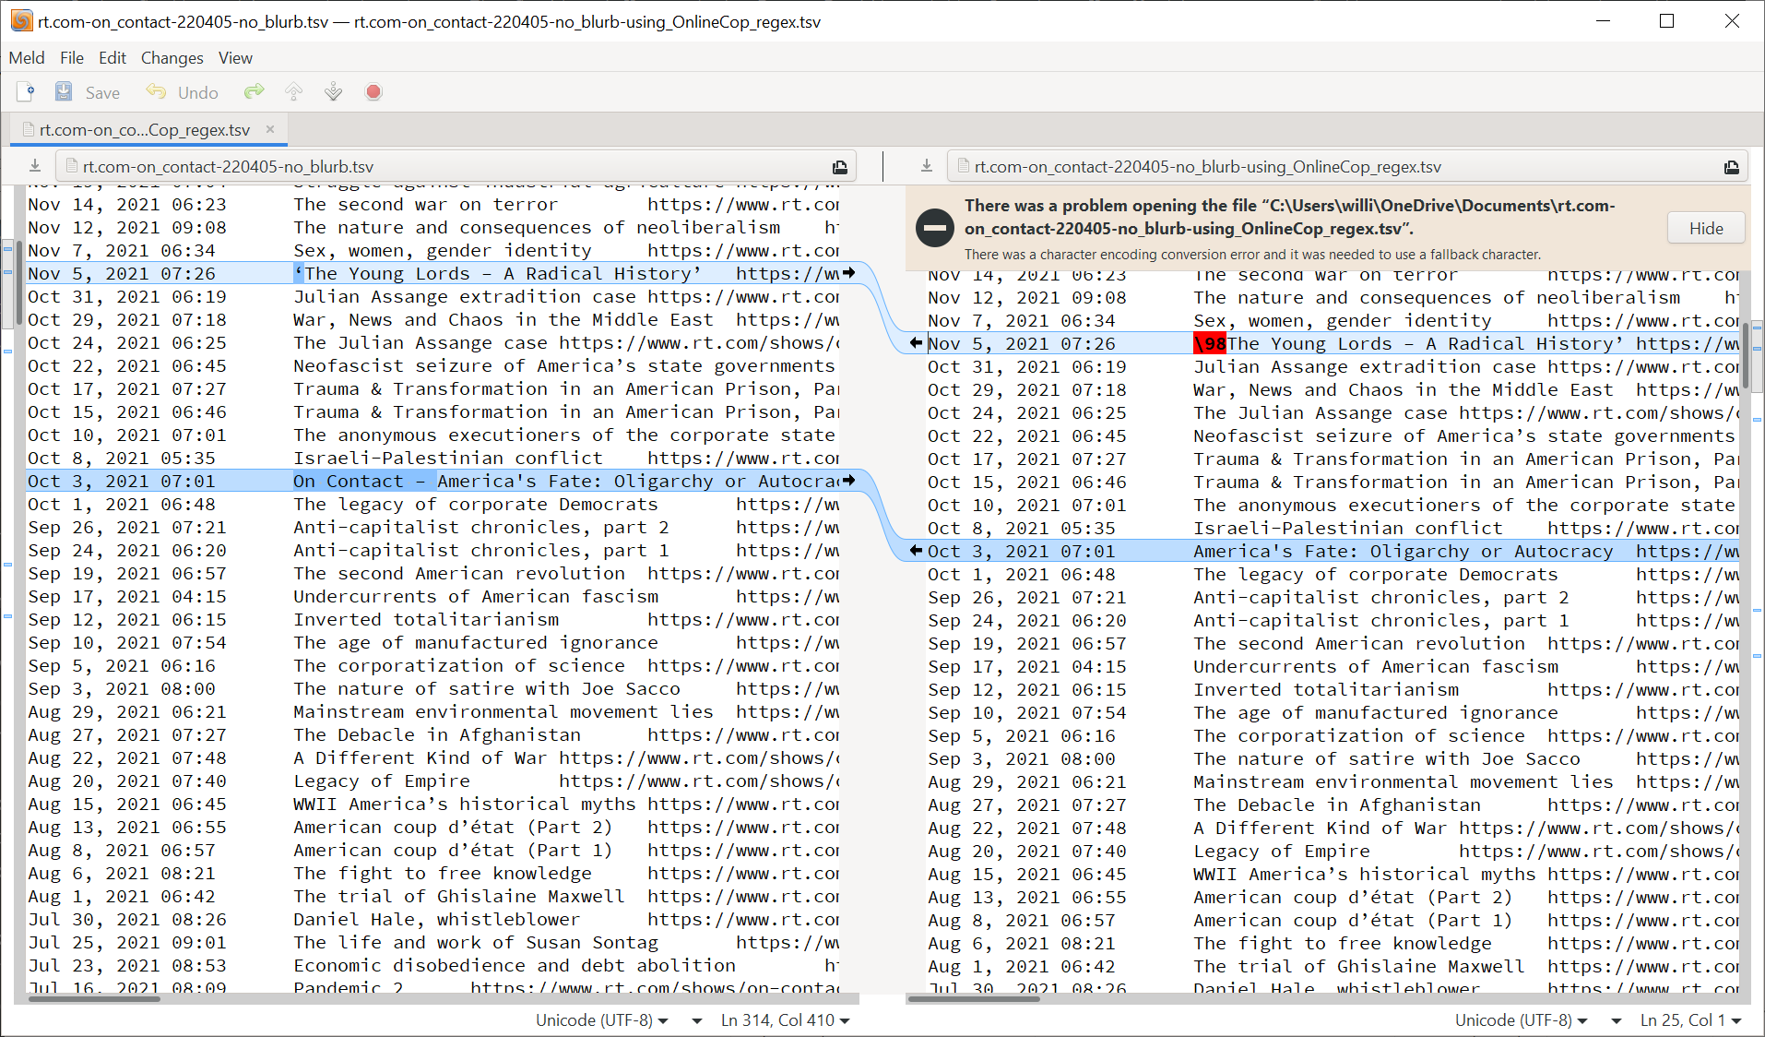This screenshot has width=1765, height=1037.
Task: Click the Undo text button
Action: pos(197,92)
